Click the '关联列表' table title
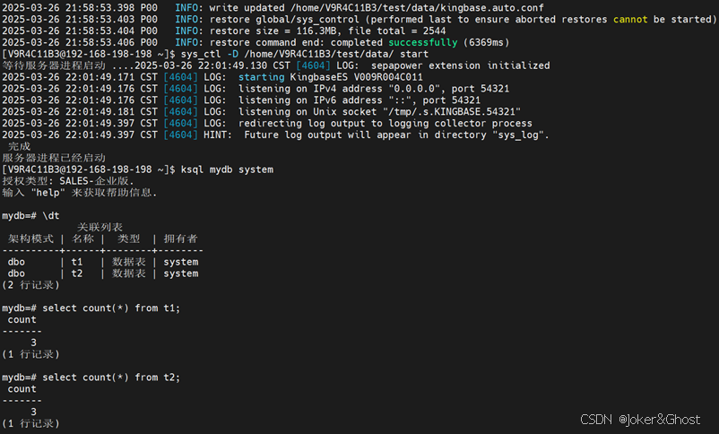 [100, 227]
